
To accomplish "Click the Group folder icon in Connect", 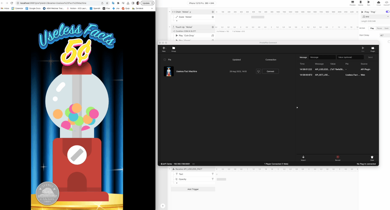I will coord(174,49).
